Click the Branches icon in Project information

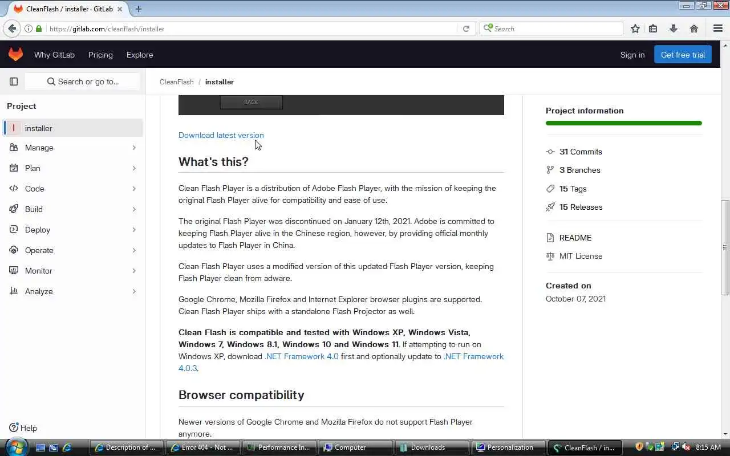[x=550, y=170]
